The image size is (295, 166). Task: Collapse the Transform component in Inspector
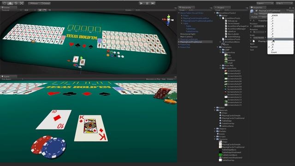(251, 20)
